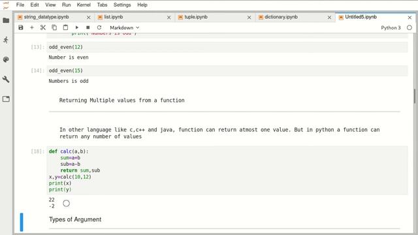Cut the selected cell with the scissors icon

pos(43,27)
